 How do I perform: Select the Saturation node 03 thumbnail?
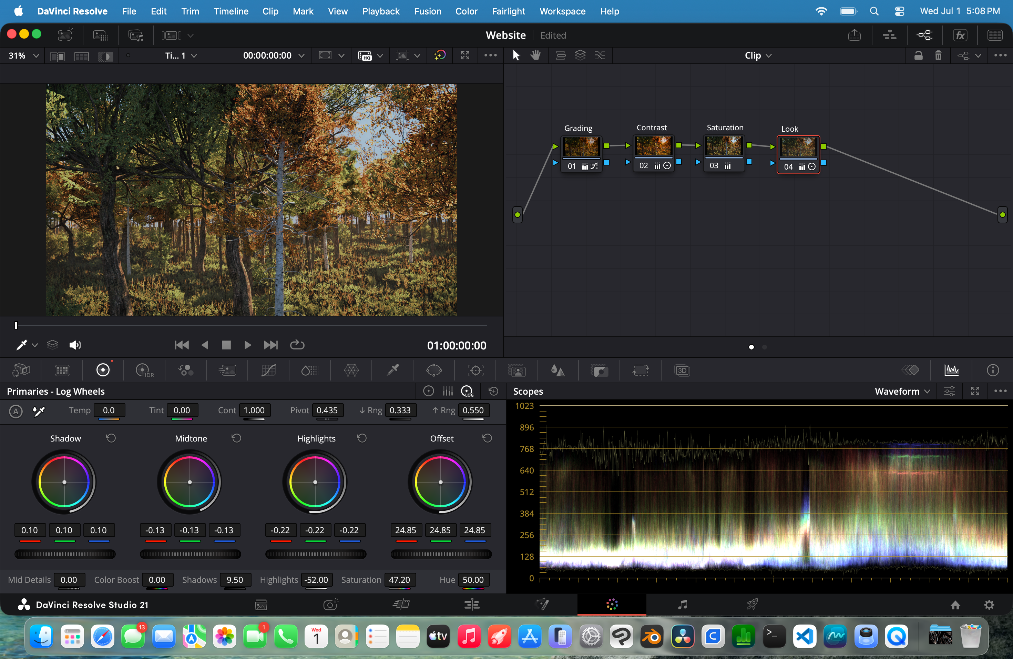[724, 146]
